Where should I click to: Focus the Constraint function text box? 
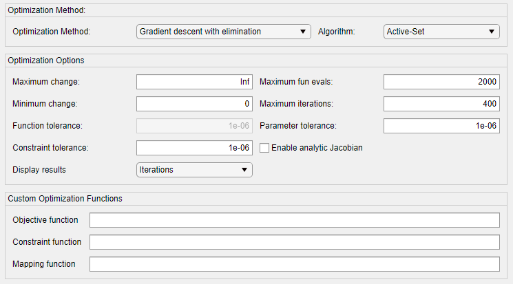294,242
